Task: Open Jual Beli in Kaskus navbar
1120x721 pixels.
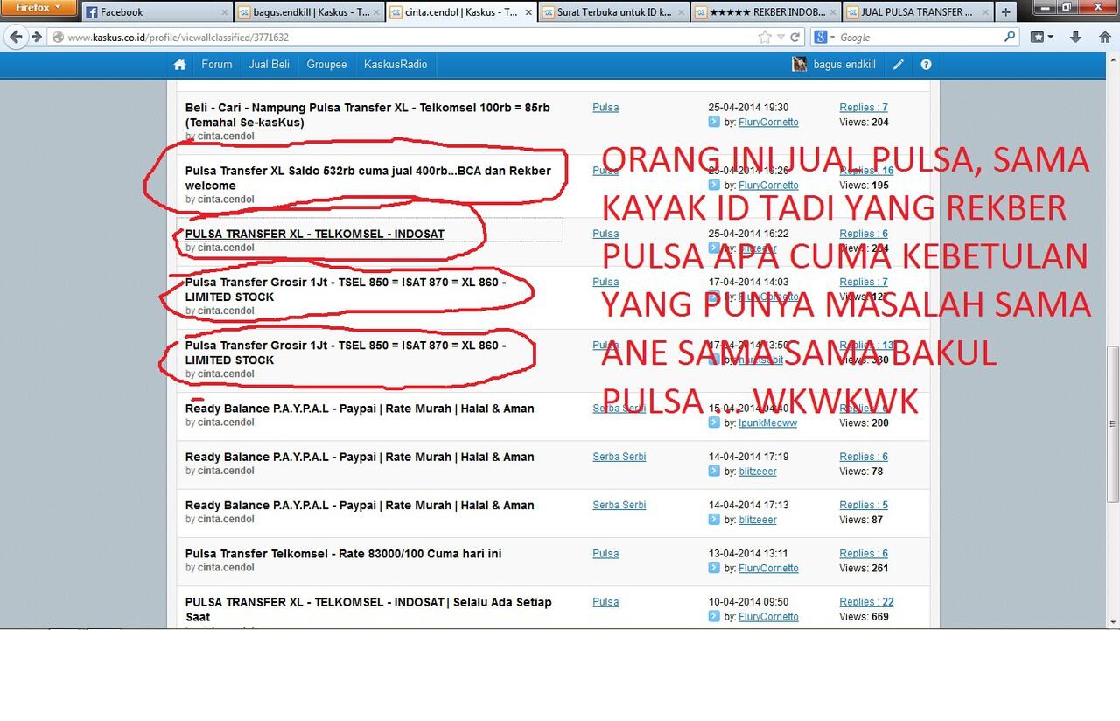Action: [x=269, y=65]
